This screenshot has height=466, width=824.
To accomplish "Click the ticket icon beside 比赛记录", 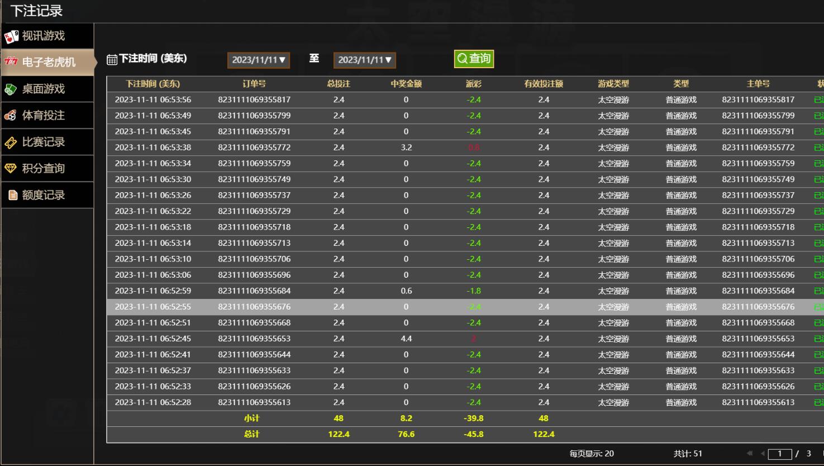I will coord(11,143).
